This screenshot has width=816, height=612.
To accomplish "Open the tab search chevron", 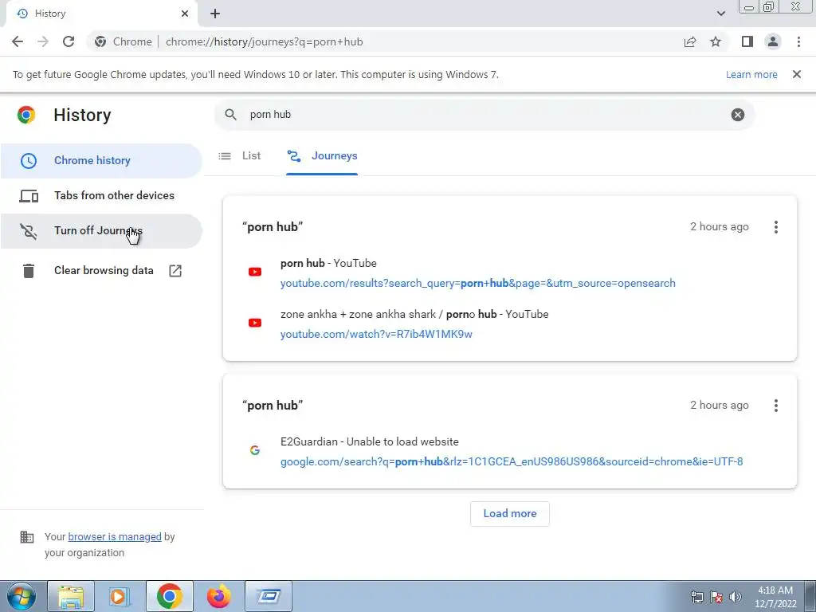I will (720, 14).
